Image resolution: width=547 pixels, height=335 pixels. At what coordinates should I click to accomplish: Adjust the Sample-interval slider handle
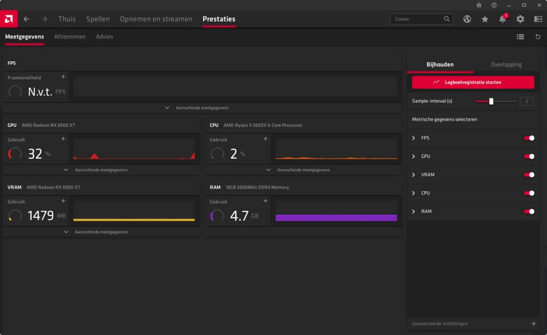[x=491, y=101]
